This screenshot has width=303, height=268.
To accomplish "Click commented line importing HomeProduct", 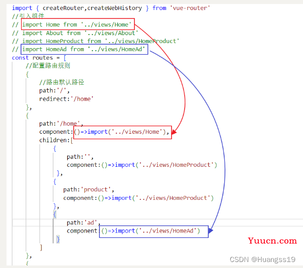I will 96,41.
